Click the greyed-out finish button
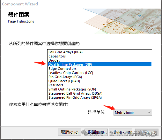The image size is (162, 140). (x=147, y=132)
